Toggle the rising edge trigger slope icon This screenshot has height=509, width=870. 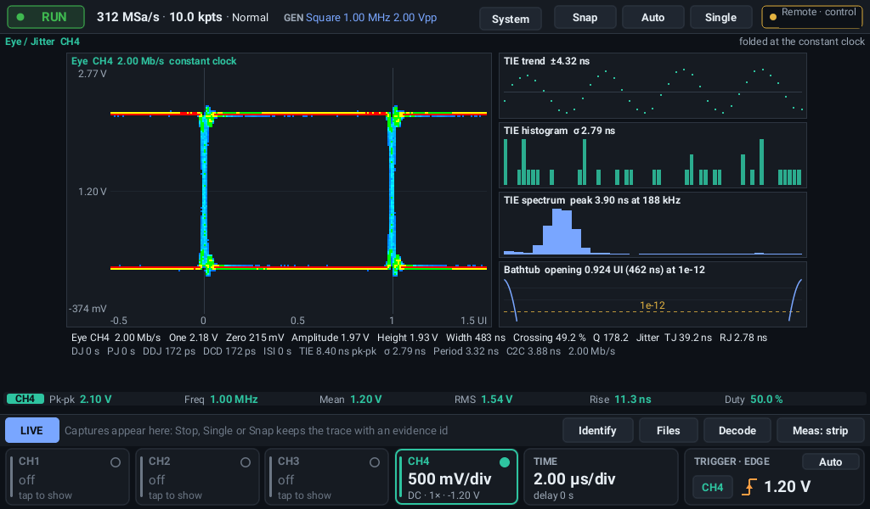tap(749, 488)
